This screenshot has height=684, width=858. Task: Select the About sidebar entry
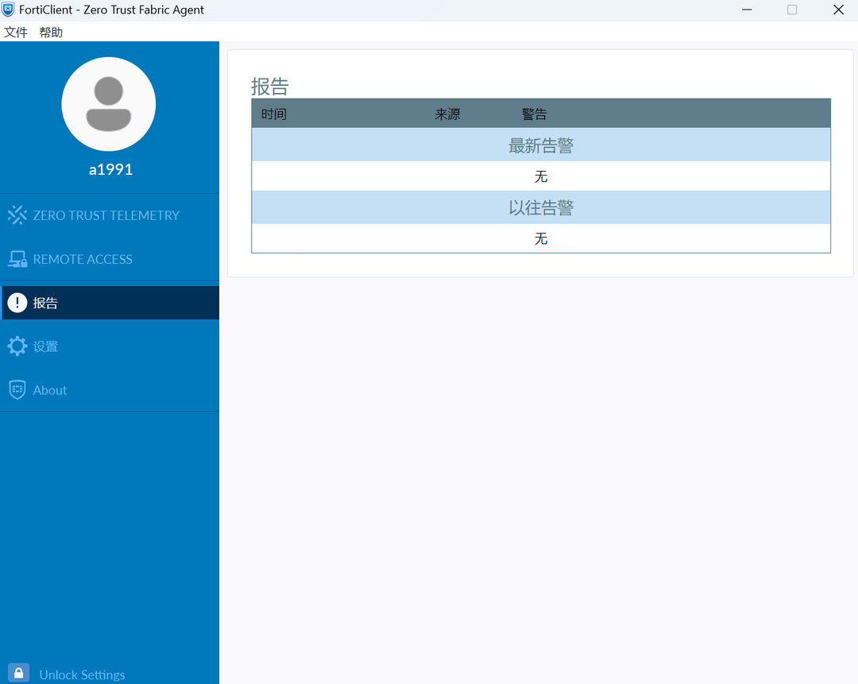click(x=51, y=389)
